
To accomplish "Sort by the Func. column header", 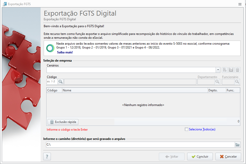I will coord(233,90).
